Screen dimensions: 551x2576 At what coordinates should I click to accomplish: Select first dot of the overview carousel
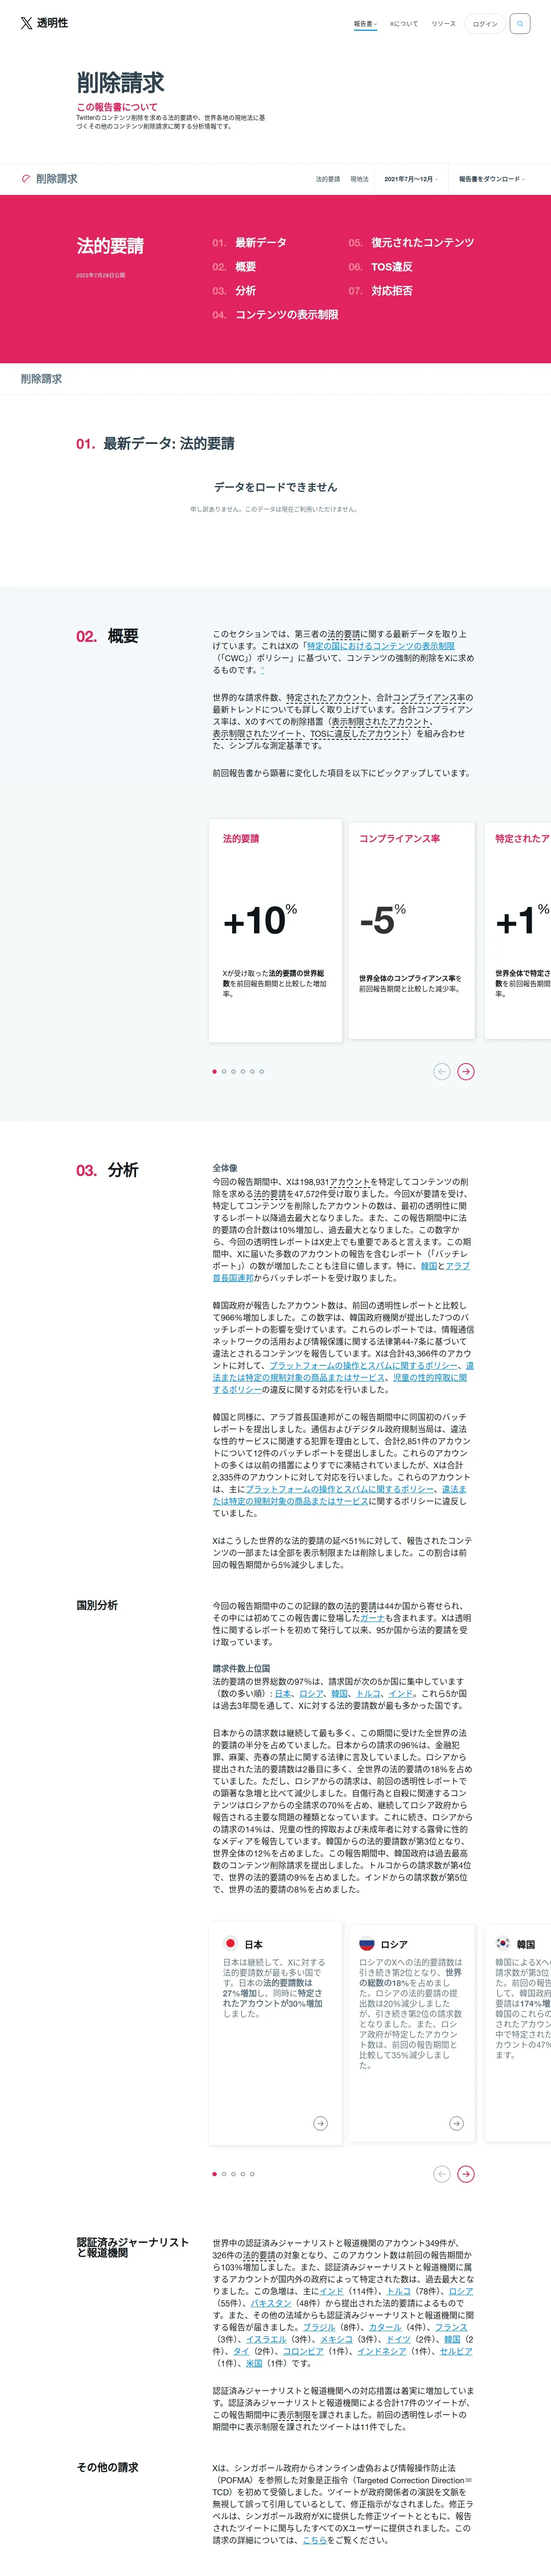[214, 1071]
